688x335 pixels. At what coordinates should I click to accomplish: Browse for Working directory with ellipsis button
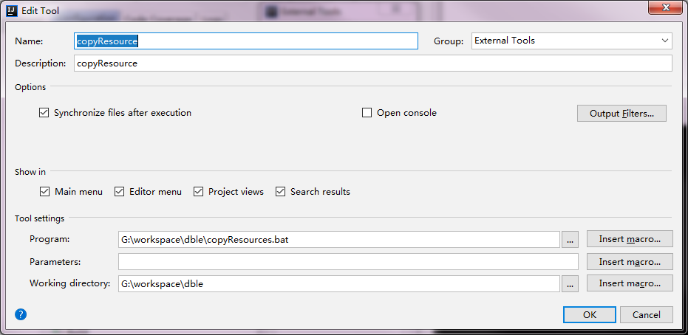pos(570,283)
